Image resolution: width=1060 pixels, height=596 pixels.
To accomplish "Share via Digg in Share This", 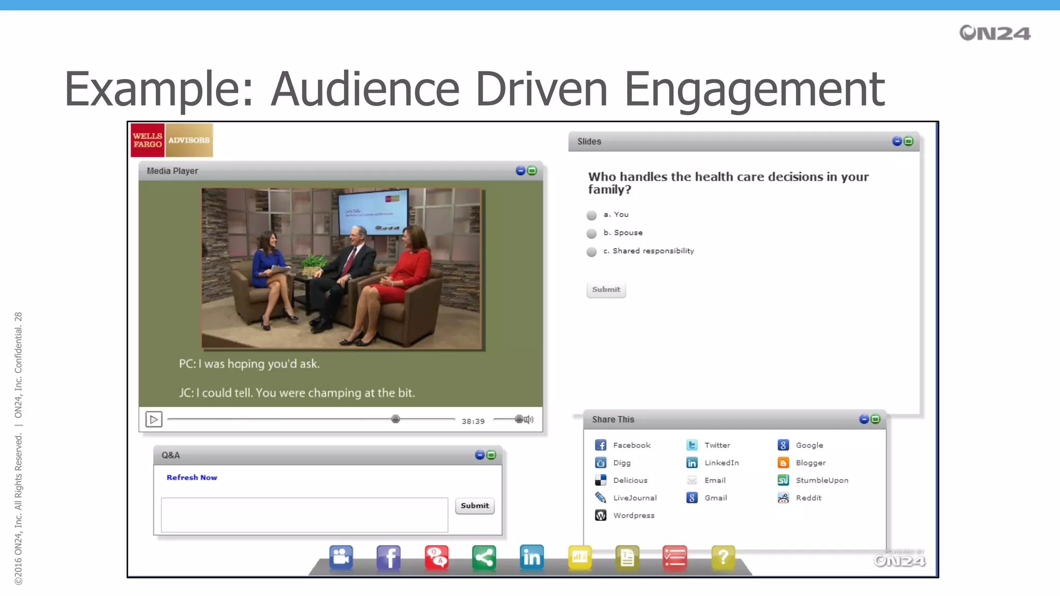I will (613, 463).
